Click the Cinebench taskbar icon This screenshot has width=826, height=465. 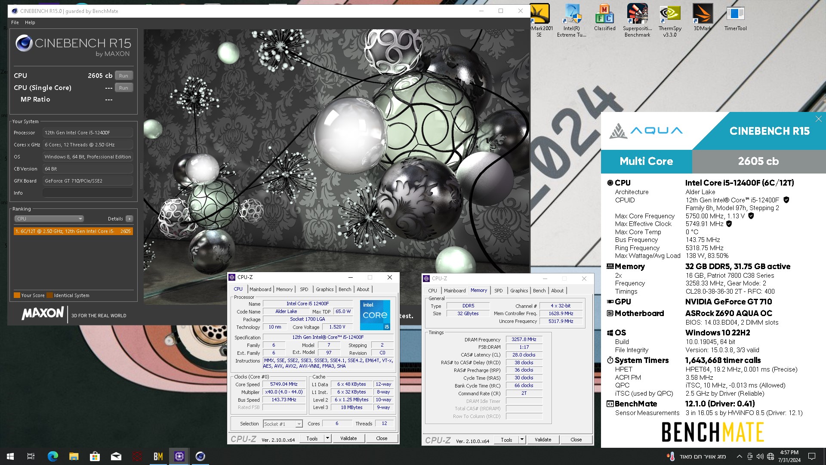click(x=200, y=456)
